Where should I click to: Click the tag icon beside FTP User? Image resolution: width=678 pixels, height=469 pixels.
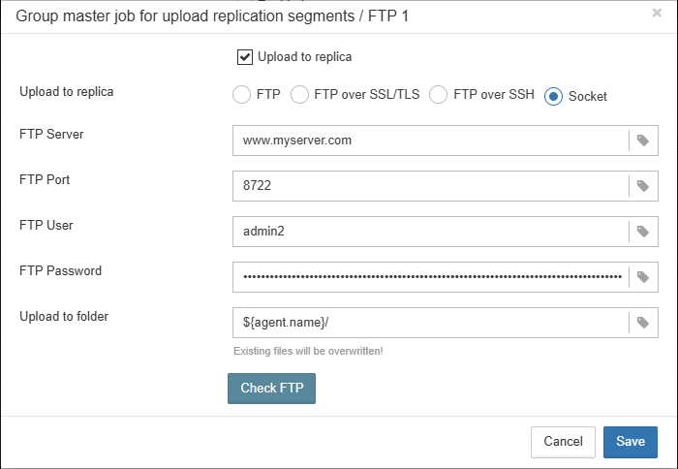coord(643,232)
